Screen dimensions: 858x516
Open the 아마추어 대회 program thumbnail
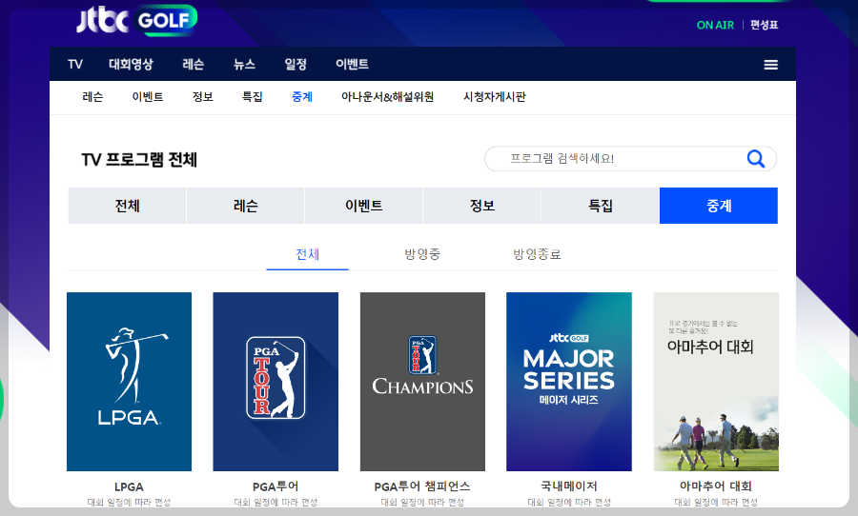716,382
